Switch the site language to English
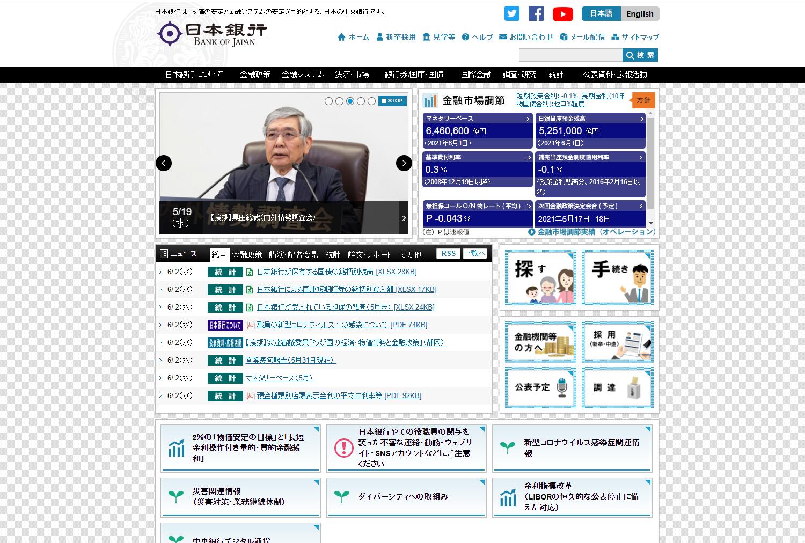 [640, 14]
